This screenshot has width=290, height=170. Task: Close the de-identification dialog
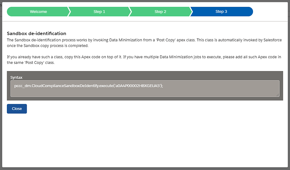(x=17, y=109)
